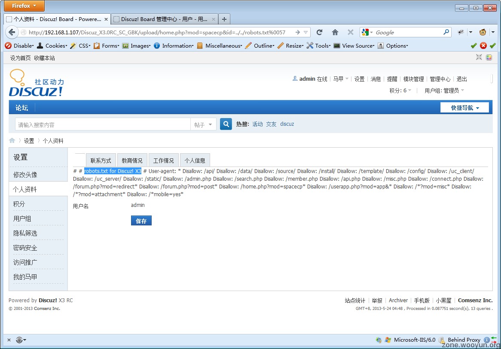The height and width of the screenshot is (349, 501).
Task: Click the stop loading X icon
Action: click(x=351, y=32)
